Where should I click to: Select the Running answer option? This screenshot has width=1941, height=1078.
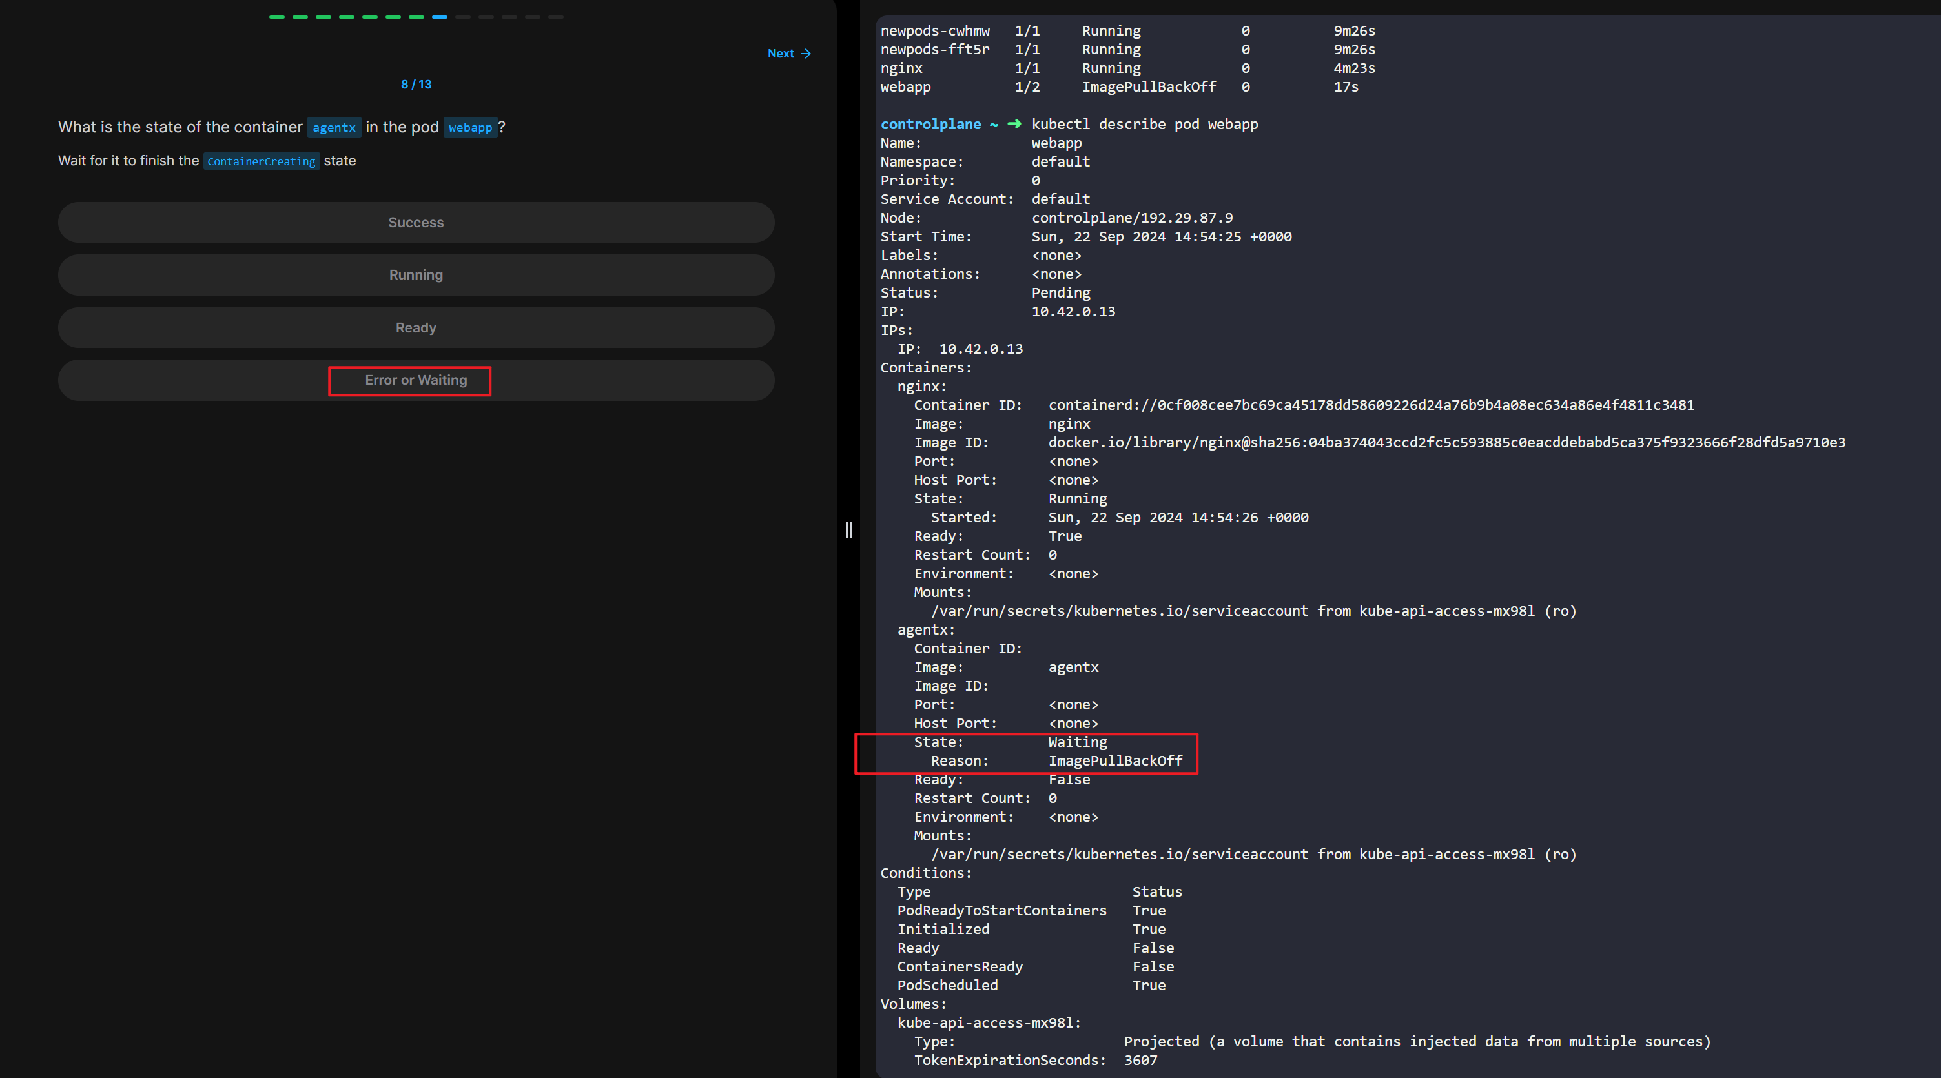(x=416, y=275)
